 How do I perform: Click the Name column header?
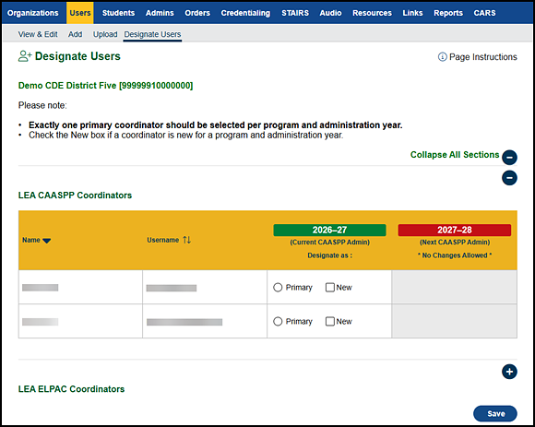point(31,240)
